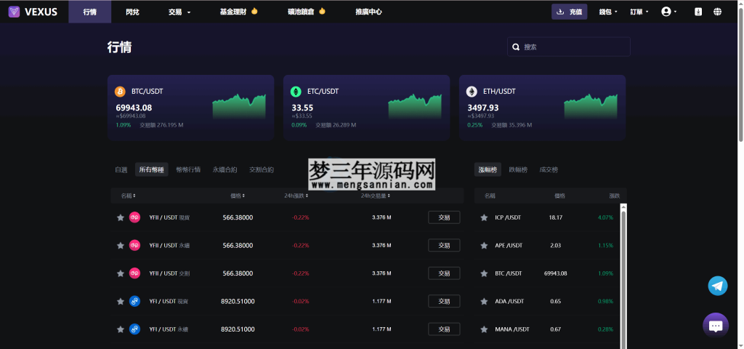This screenshot has height=349, width=744.
Task: Click 交易 button for YFII / USDT 永續
Action: (x=444, y=246)
